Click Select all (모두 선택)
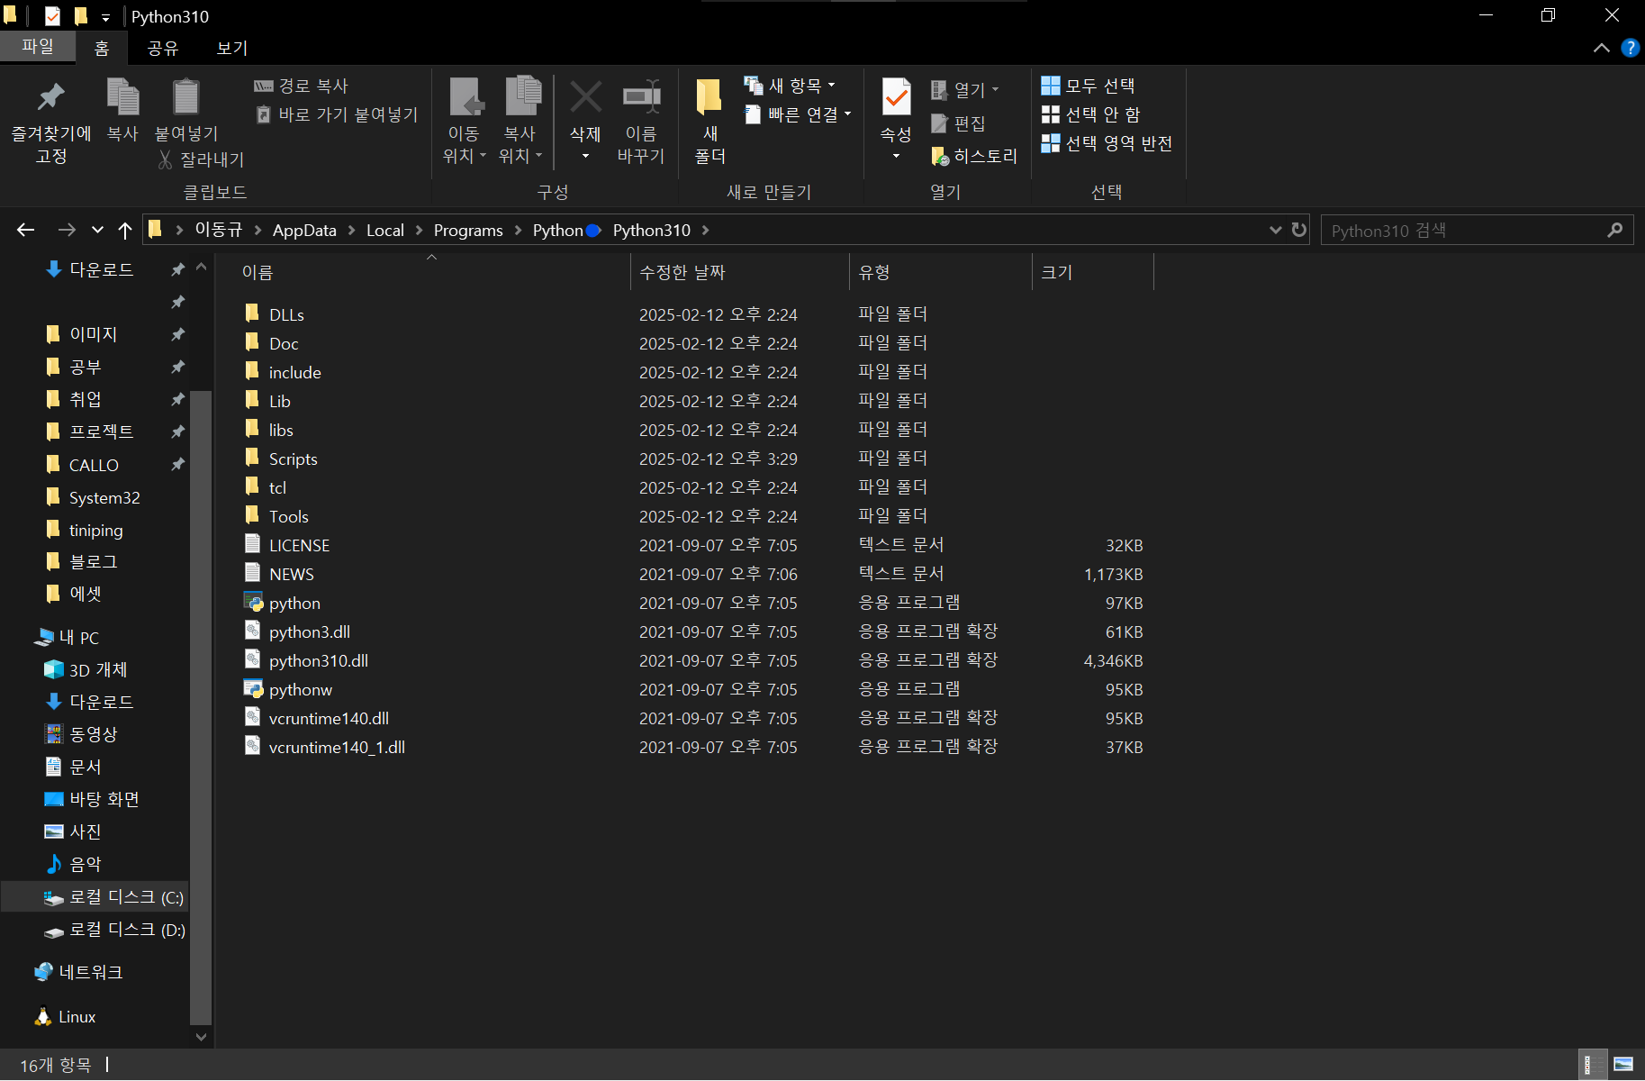The width and height of the screenshot is (1645, 1081). click(1088, 86)
